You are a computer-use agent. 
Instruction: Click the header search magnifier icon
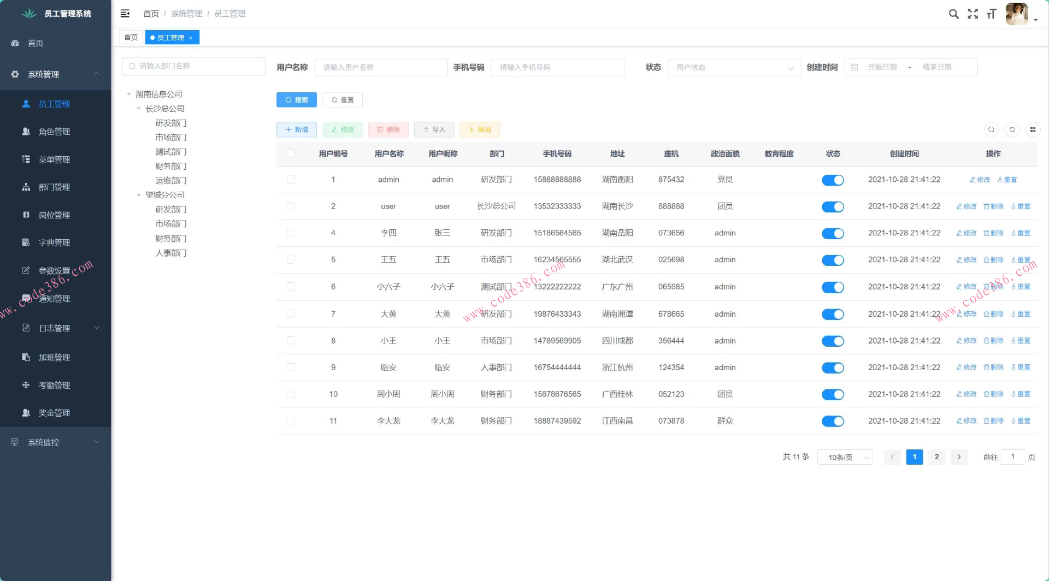pos(953,14)
